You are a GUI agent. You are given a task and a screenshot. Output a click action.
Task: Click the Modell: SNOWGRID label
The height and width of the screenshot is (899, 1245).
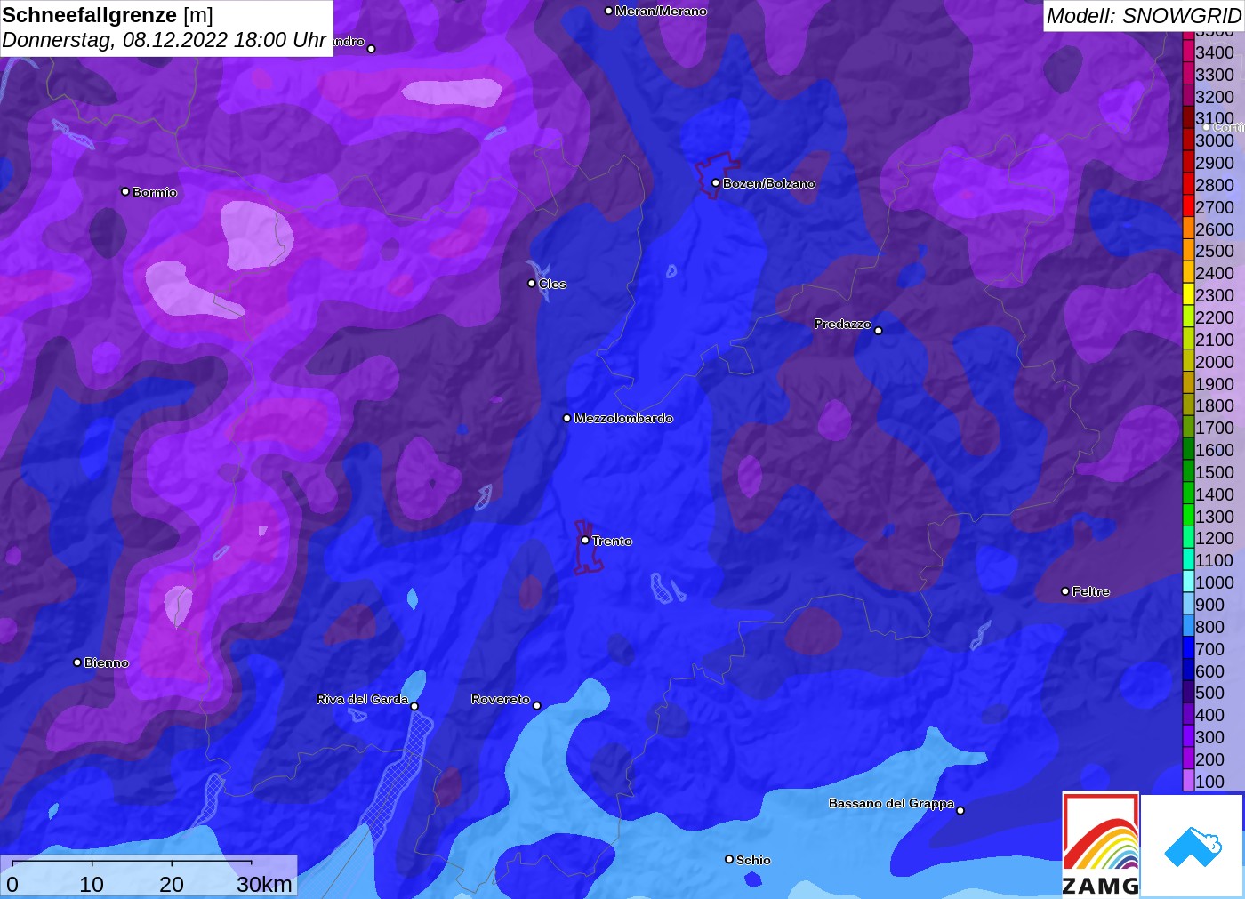(1144, 16)
